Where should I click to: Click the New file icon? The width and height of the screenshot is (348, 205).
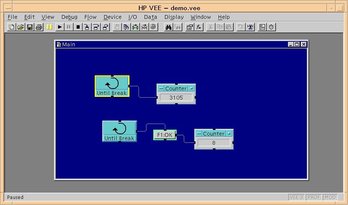click(12, 27)
